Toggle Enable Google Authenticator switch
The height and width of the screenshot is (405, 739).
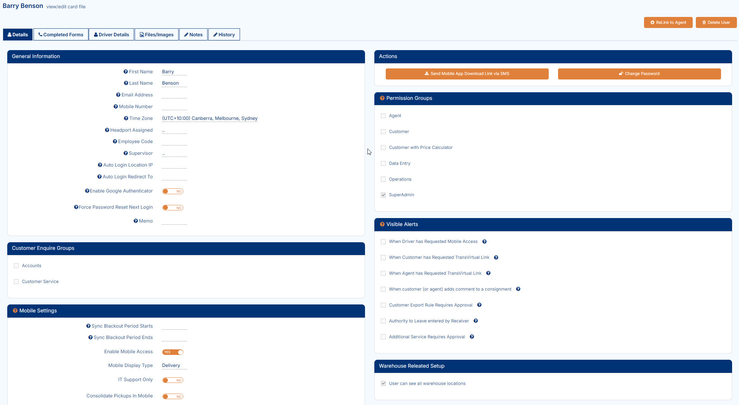(x=173, y=191)
